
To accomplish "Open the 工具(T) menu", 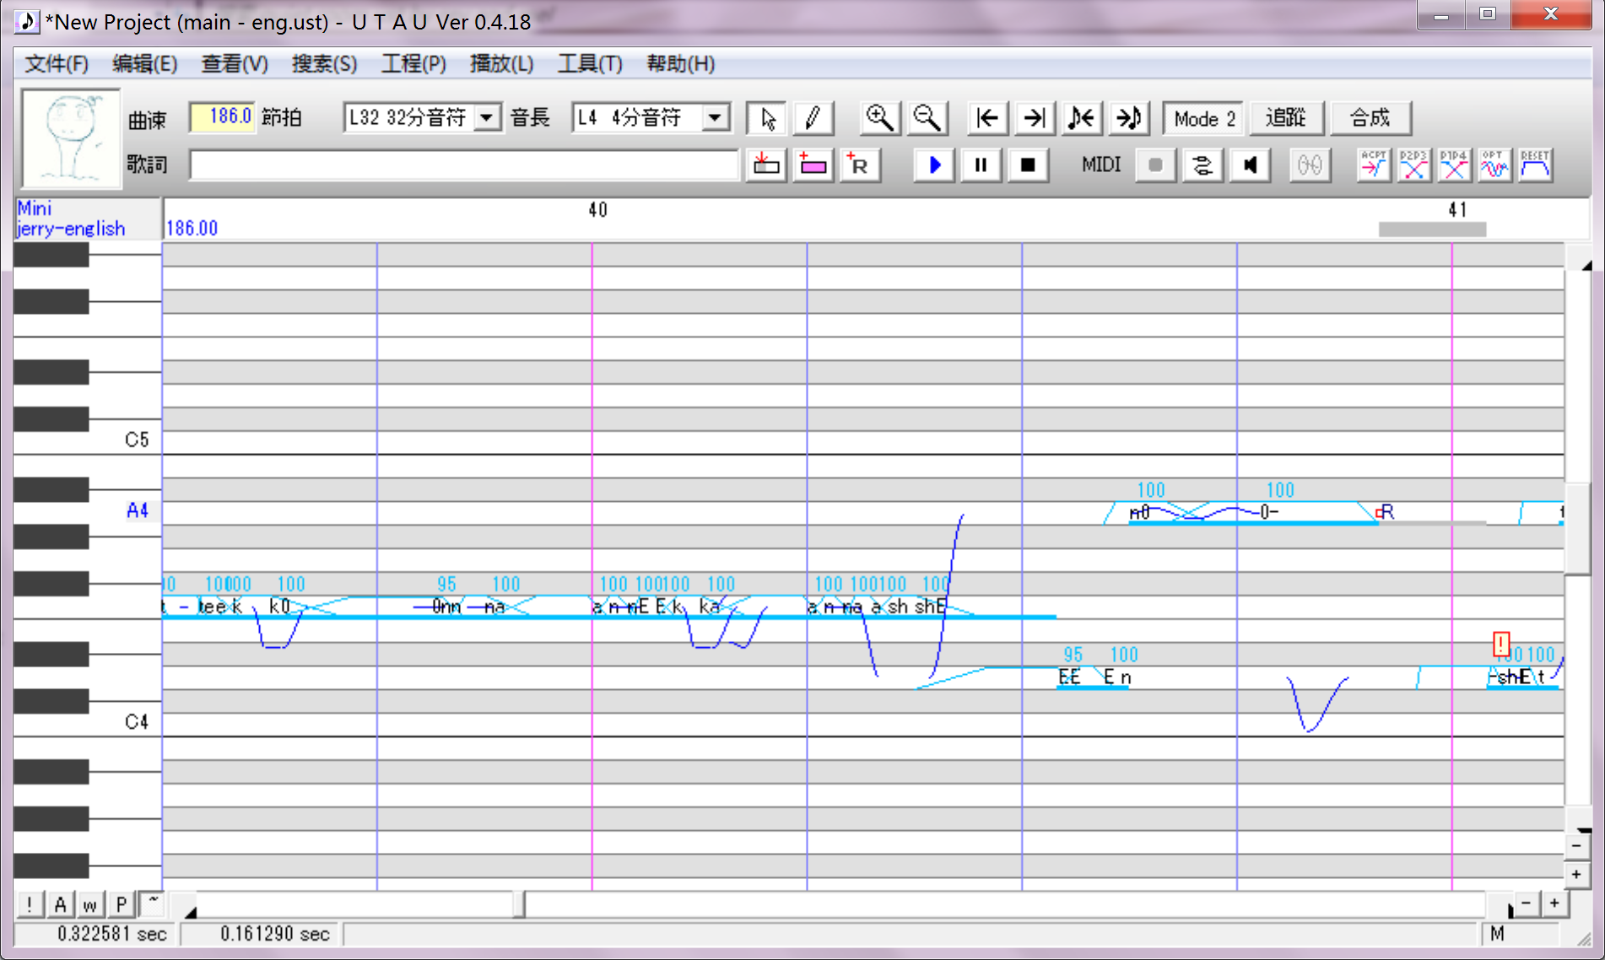I will click(x=590, y=64).
